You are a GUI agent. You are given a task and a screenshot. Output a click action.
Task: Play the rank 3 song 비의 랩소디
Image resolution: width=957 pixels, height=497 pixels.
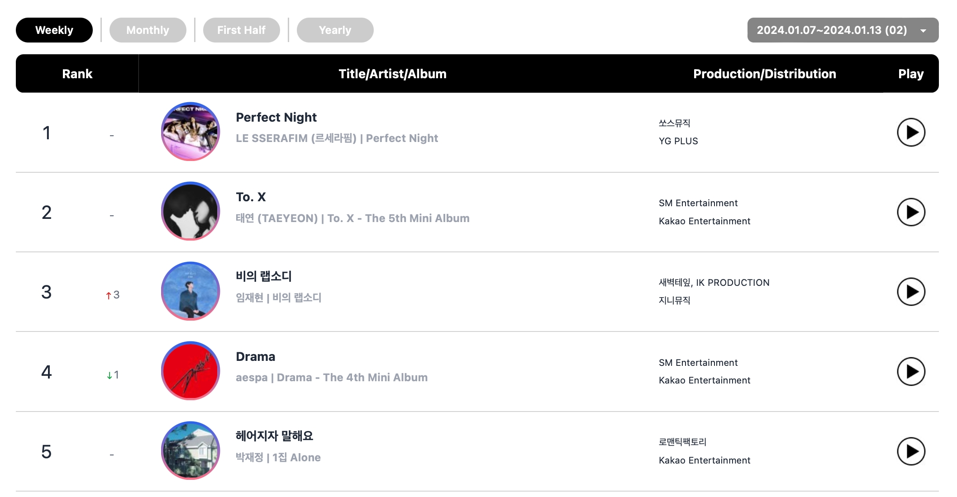tap(911, 292)
